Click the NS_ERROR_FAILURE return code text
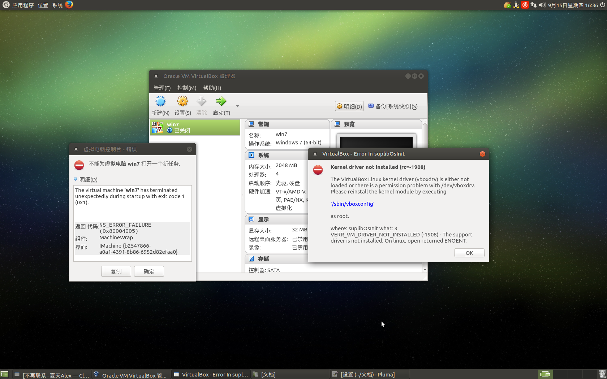This screenshot has height=379, width=607. 125,228
